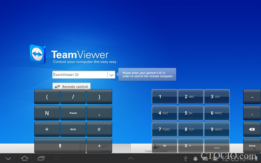Click the TeamViewer logo icon

(38, 54)
